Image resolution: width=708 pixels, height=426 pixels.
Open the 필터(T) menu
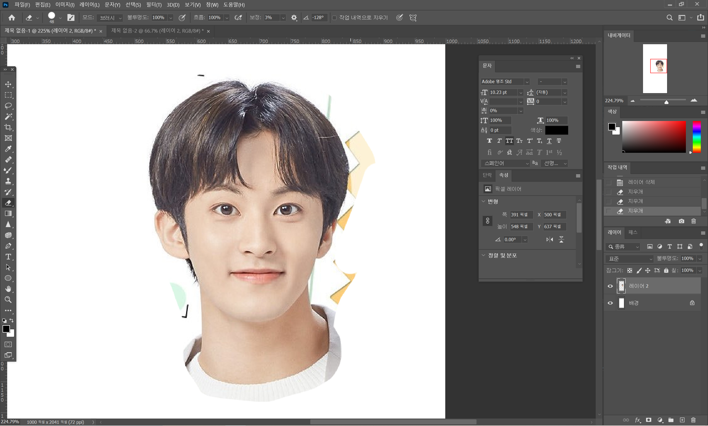[154, 5]
